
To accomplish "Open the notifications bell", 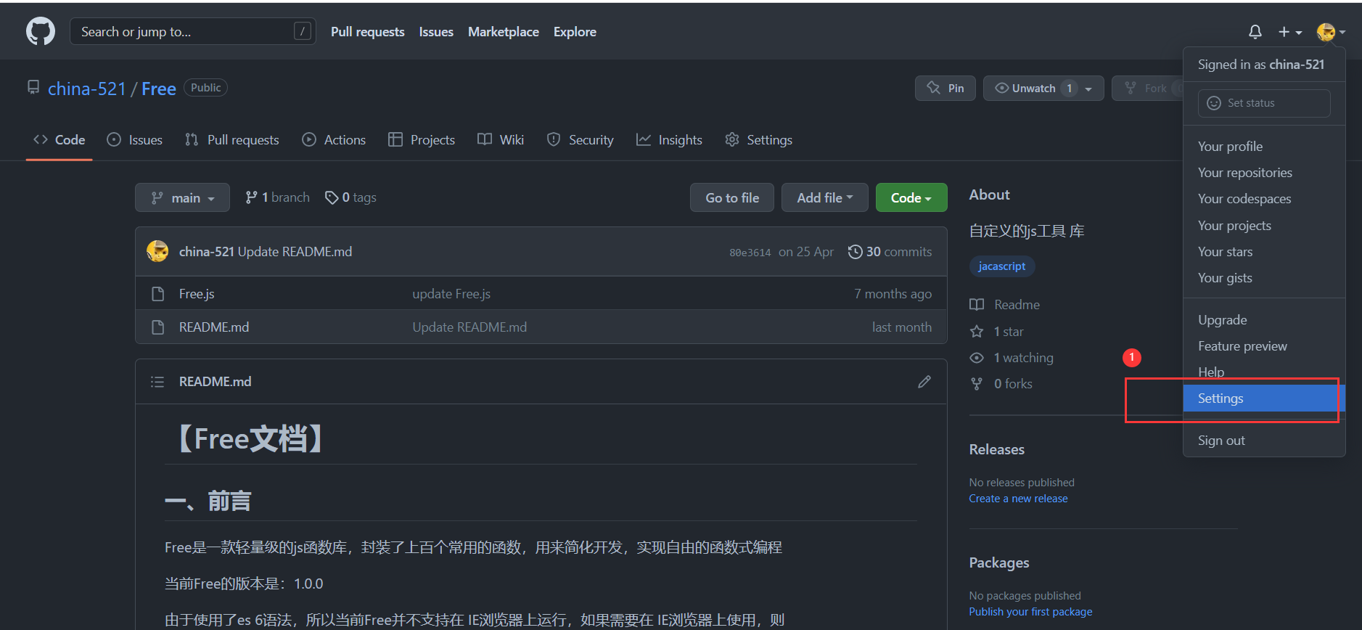I will 1255,32.
